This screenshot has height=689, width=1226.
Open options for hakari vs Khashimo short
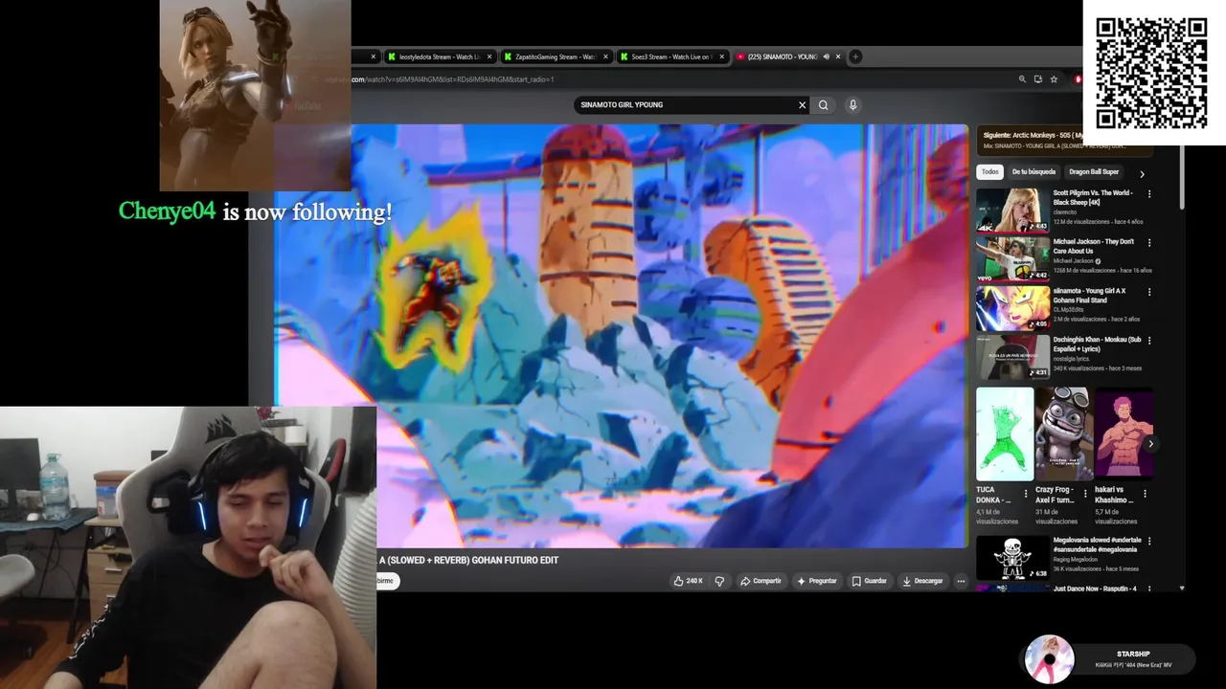click(1145, 494)
